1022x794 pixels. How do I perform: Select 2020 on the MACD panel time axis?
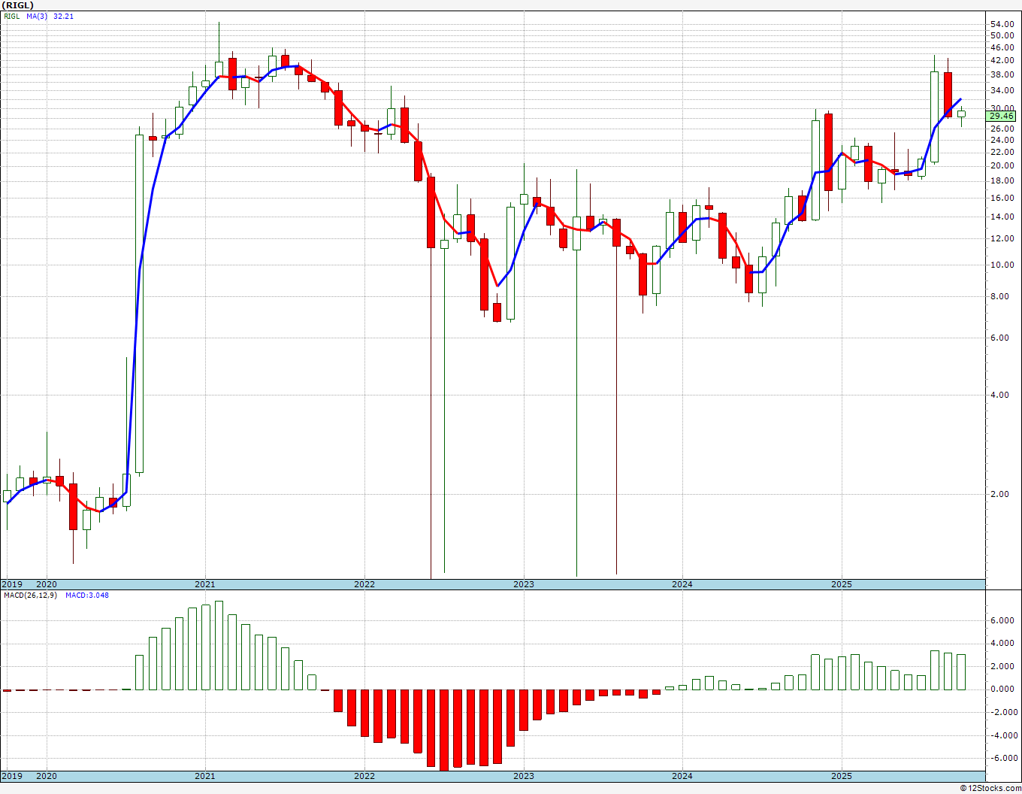click(x=47, y=776)
